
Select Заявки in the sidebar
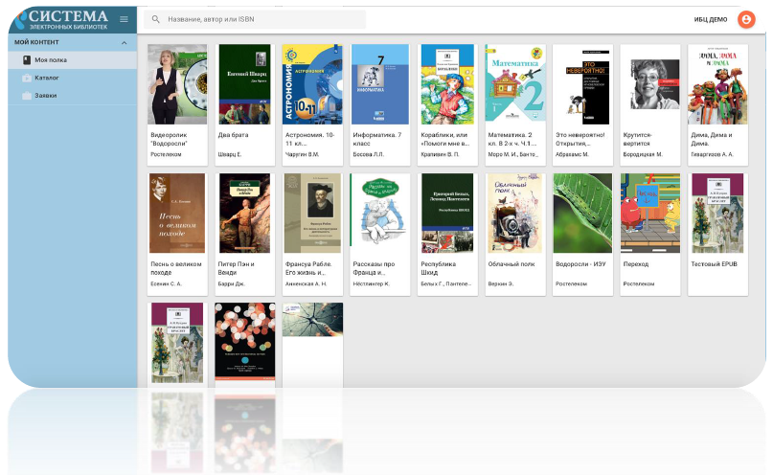point(46,95)
